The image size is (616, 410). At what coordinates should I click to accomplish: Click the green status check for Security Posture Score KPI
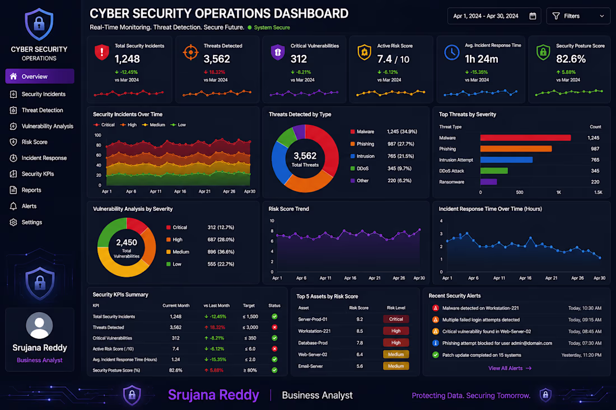point(274,370)
